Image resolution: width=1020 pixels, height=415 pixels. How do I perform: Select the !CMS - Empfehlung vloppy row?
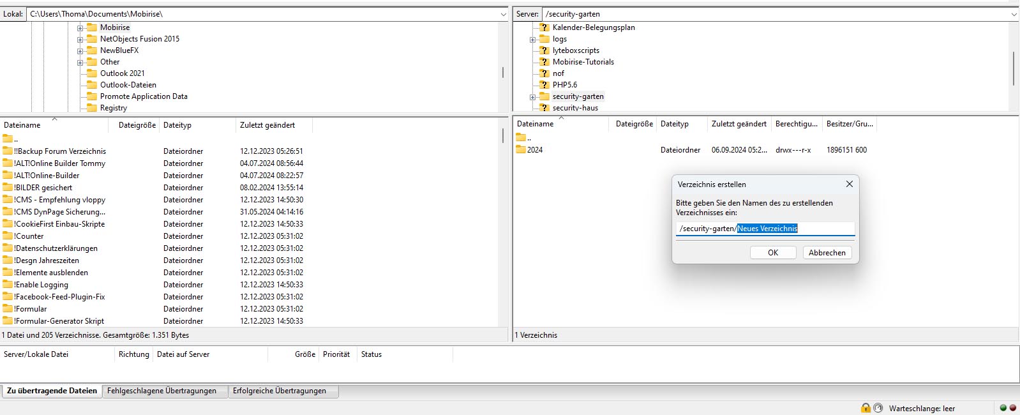point(249,200)
